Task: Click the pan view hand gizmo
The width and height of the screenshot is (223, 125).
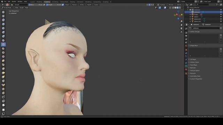Action: pyautogui.click(x=181, y=25)
